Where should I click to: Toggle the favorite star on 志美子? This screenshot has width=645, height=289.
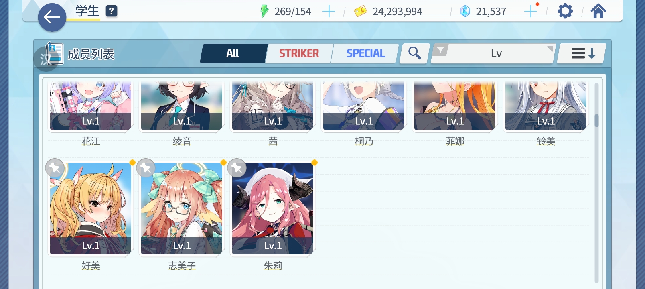click(x=146, y=168)
